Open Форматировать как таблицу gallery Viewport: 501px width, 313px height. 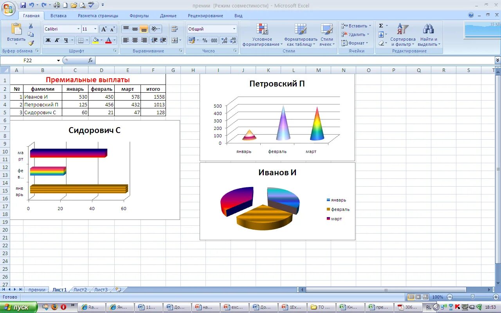point(301,35)
